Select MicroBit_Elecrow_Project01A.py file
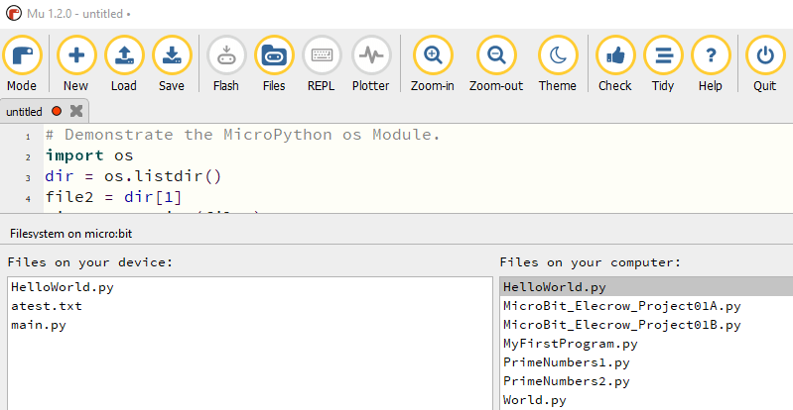This screenshot has width=793, height=410. (646, 306)
